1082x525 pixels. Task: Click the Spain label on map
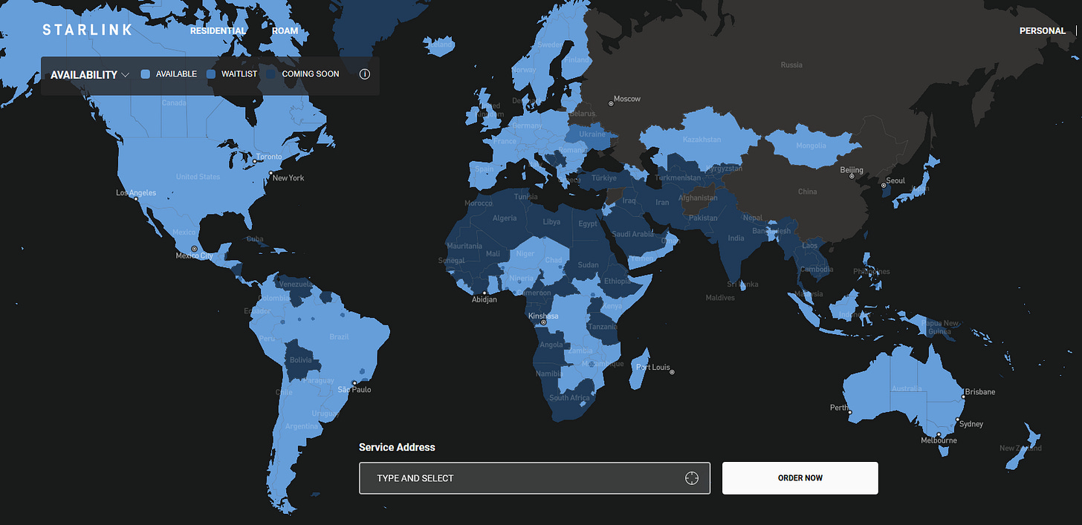click(484, 169)
